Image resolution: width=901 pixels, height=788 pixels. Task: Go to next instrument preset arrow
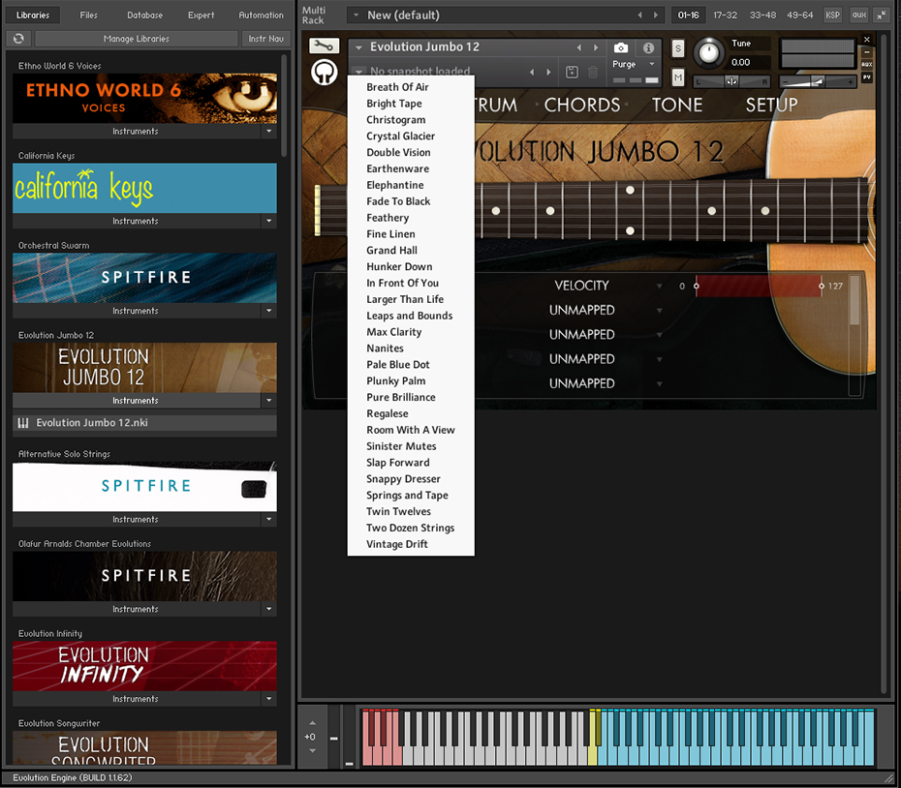596,47
